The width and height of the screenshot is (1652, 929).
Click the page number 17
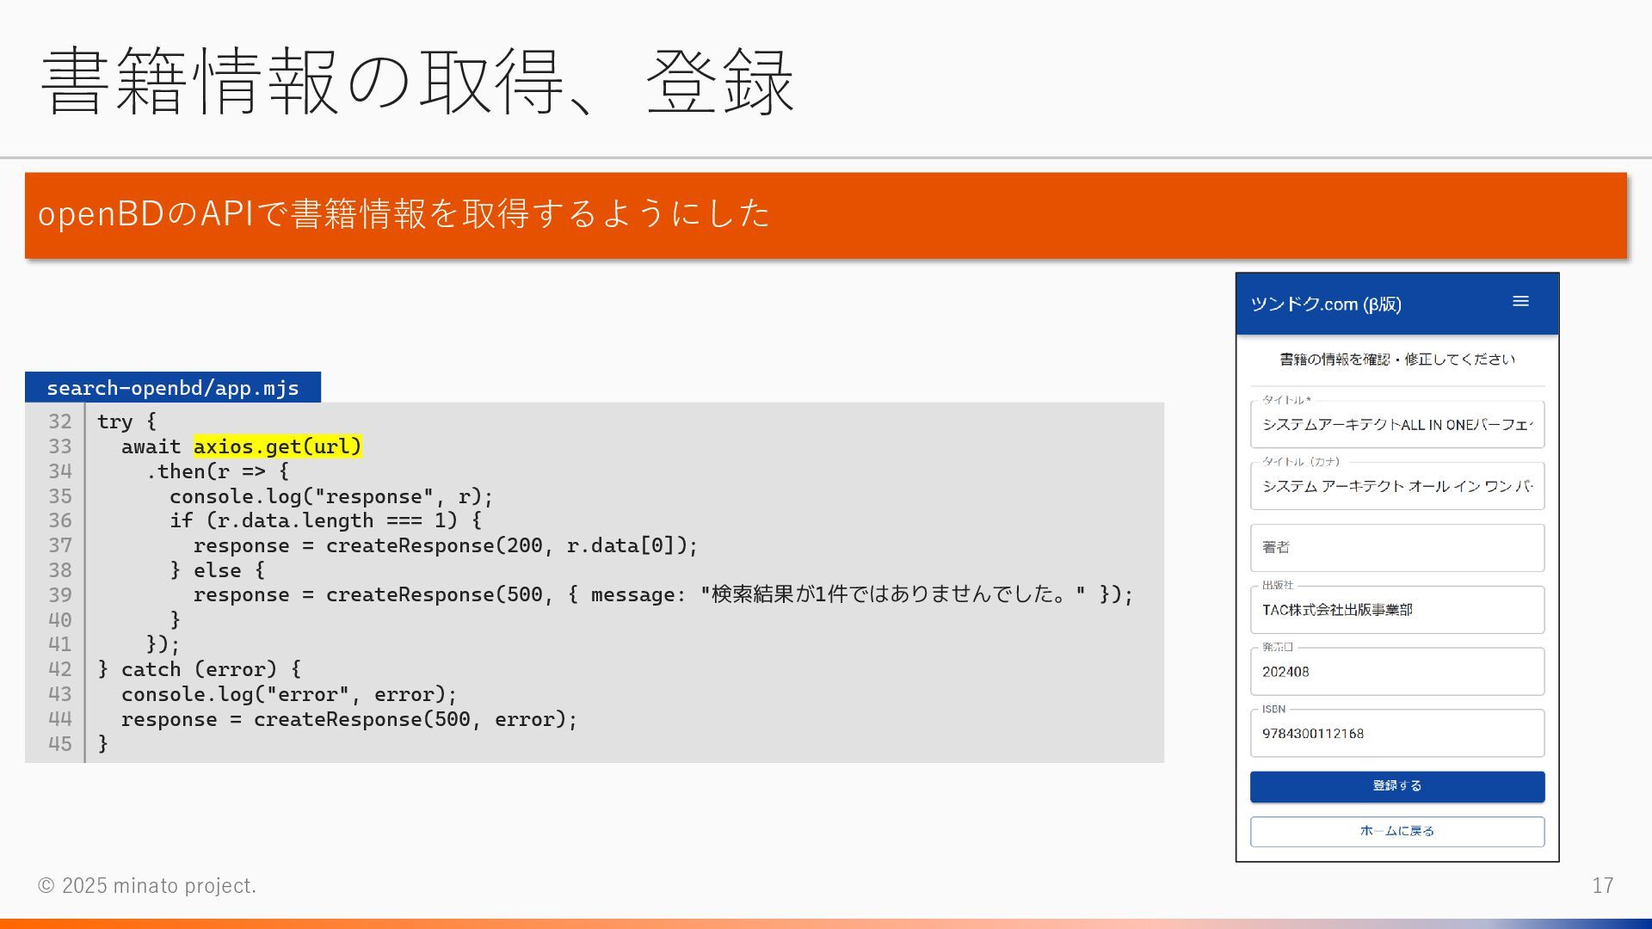[1601, 885]
